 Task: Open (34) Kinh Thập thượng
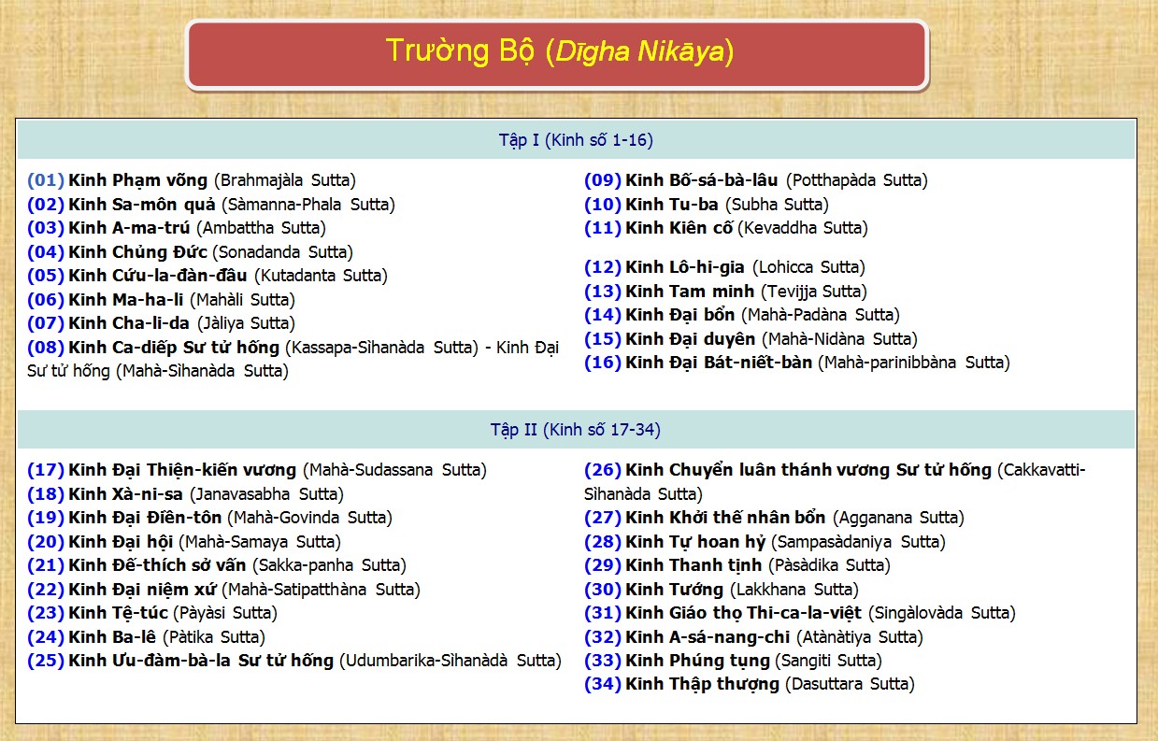pos(681,683)
